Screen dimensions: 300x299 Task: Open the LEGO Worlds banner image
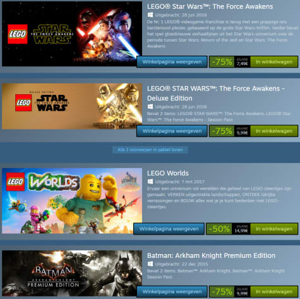pos(72,201)
